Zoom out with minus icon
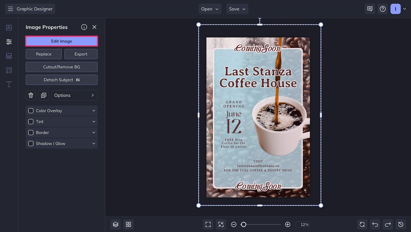 tap(234, 225)
